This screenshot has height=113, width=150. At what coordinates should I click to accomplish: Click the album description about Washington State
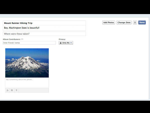44,28
